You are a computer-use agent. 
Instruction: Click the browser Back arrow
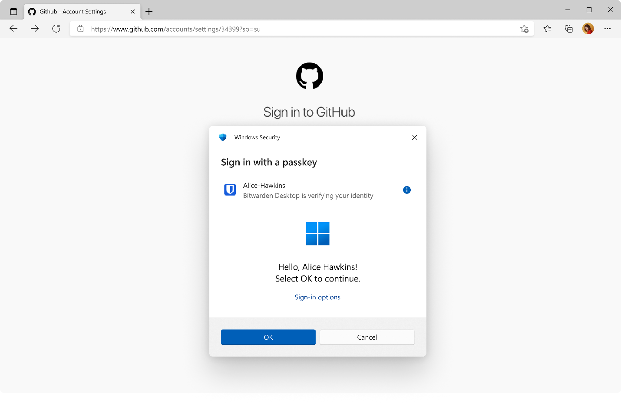click(13, 29)
